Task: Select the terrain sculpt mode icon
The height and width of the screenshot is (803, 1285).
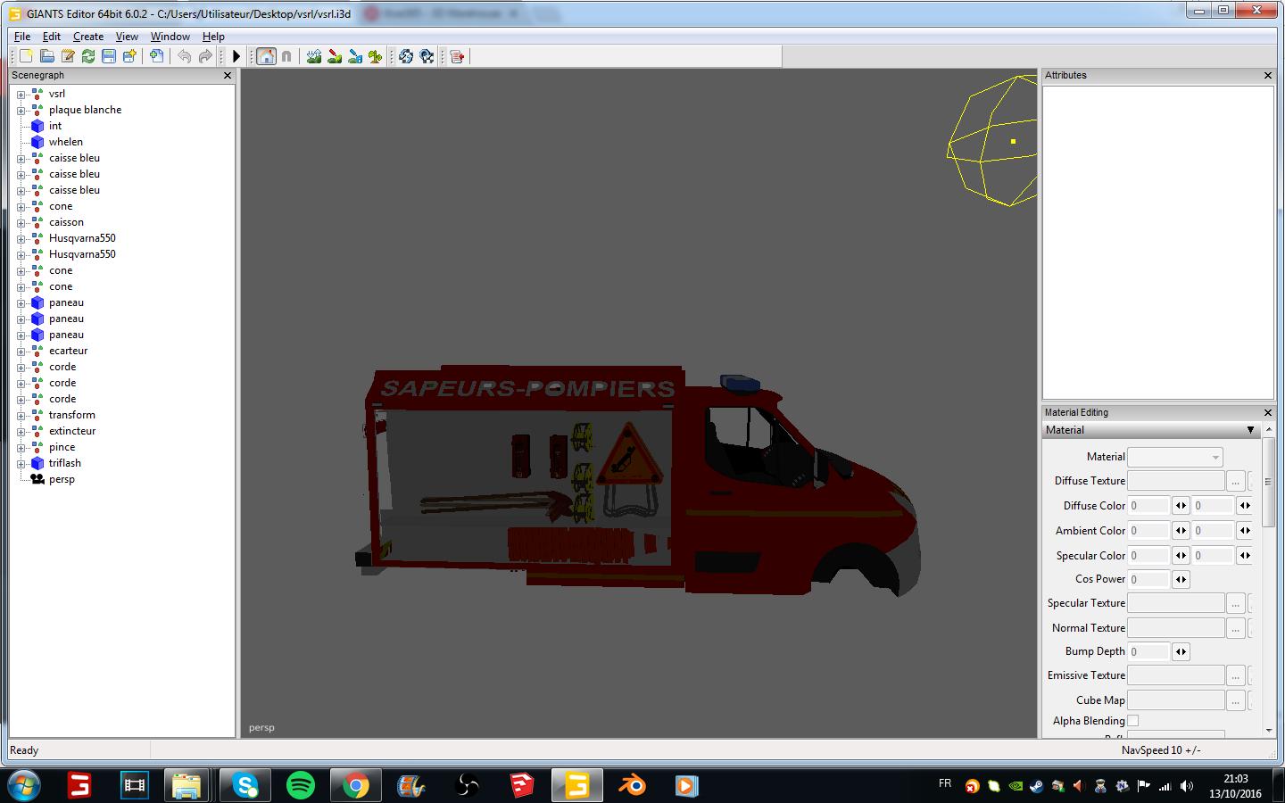Action: [313, 56]
